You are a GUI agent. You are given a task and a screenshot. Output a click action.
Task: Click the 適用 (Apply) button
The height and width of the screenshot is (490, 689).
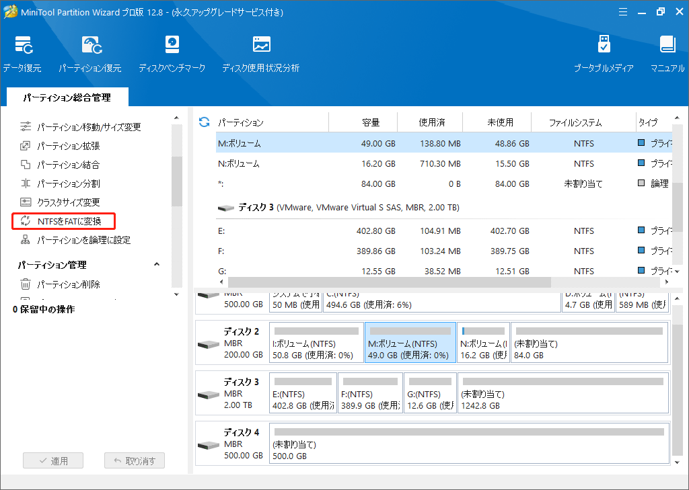[x=53, y=460]
